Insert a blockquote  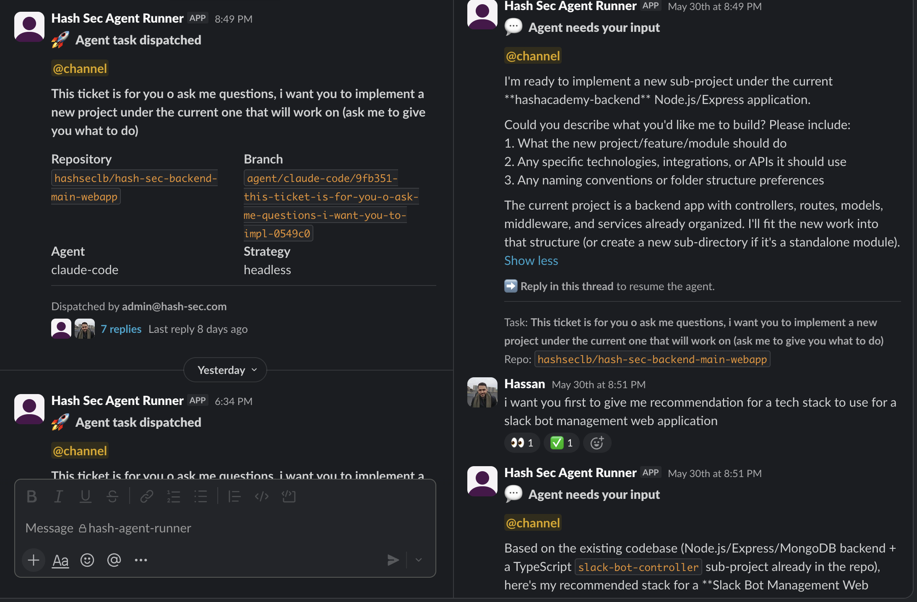[234, 496]
